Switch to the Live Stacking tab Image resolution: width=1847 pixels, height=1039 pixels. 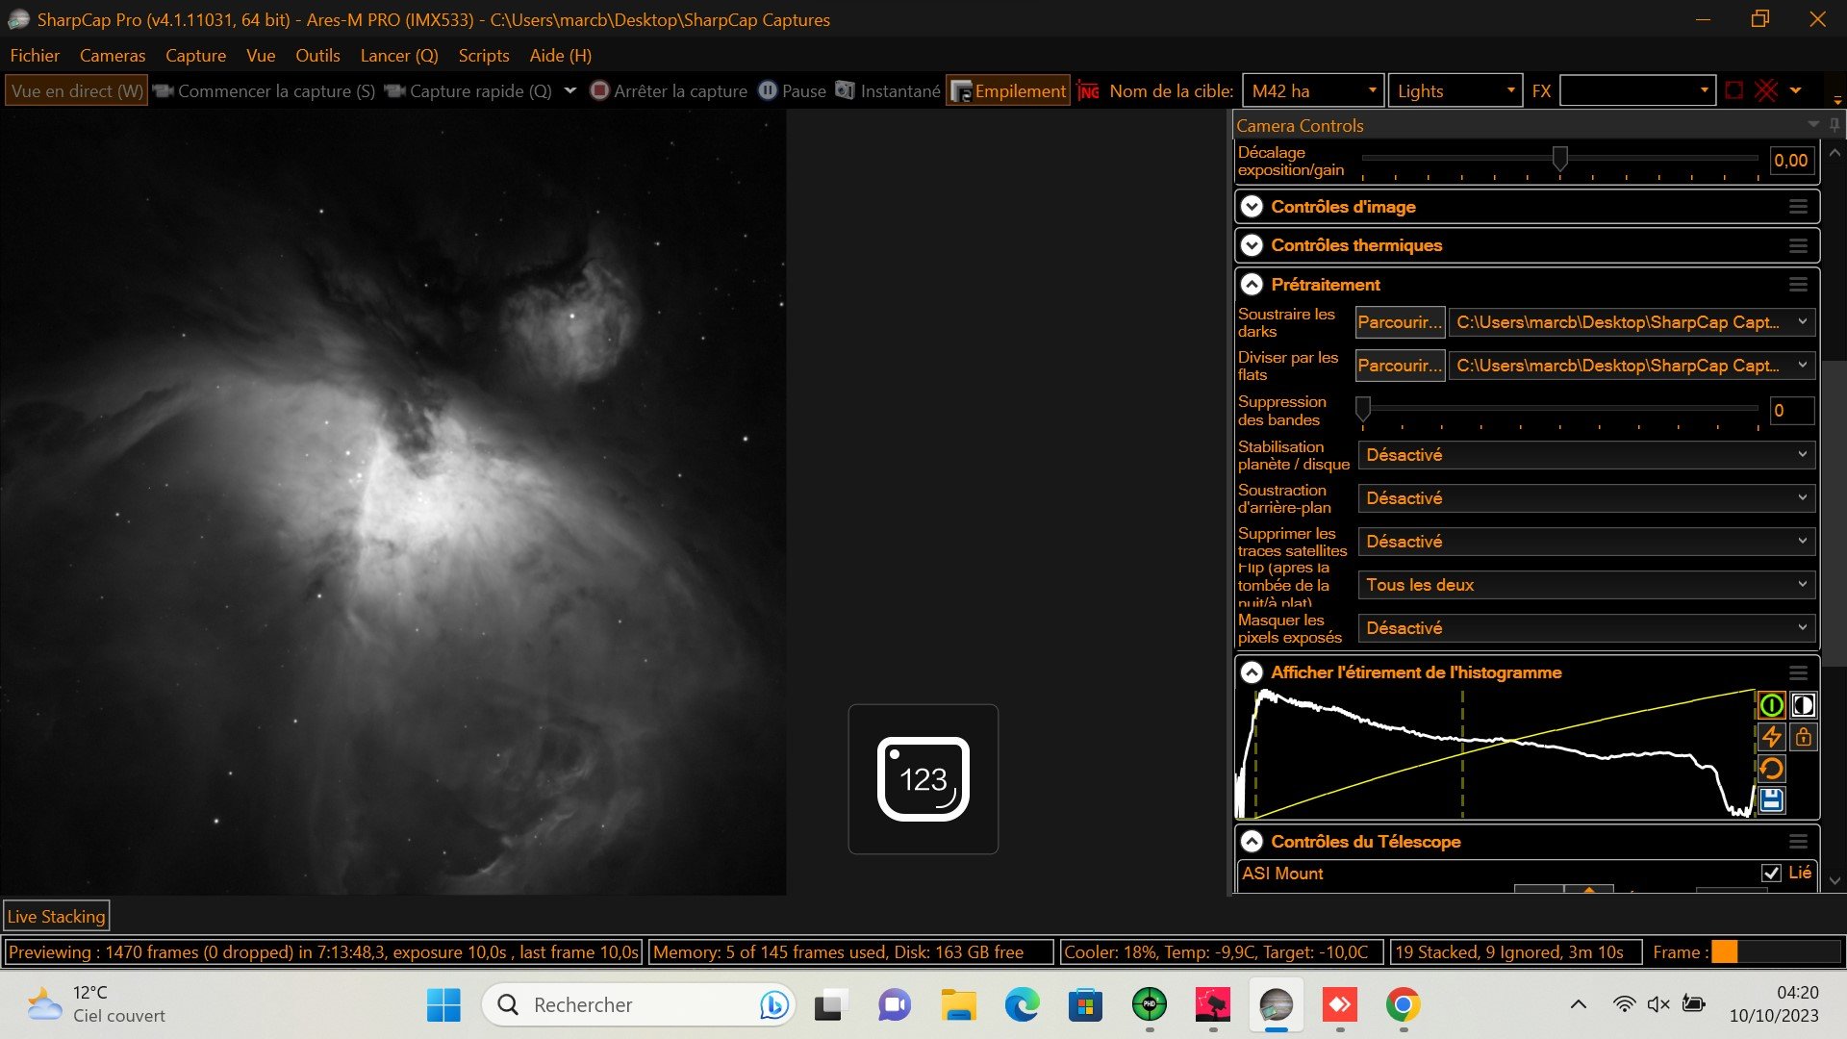click(56, 917)
